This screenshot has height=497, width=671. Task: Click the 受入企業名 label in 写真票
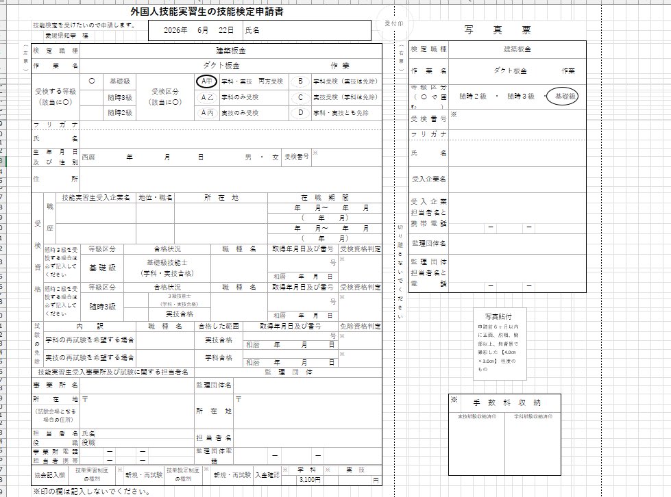pyautogui.click(x=429, y=179)
